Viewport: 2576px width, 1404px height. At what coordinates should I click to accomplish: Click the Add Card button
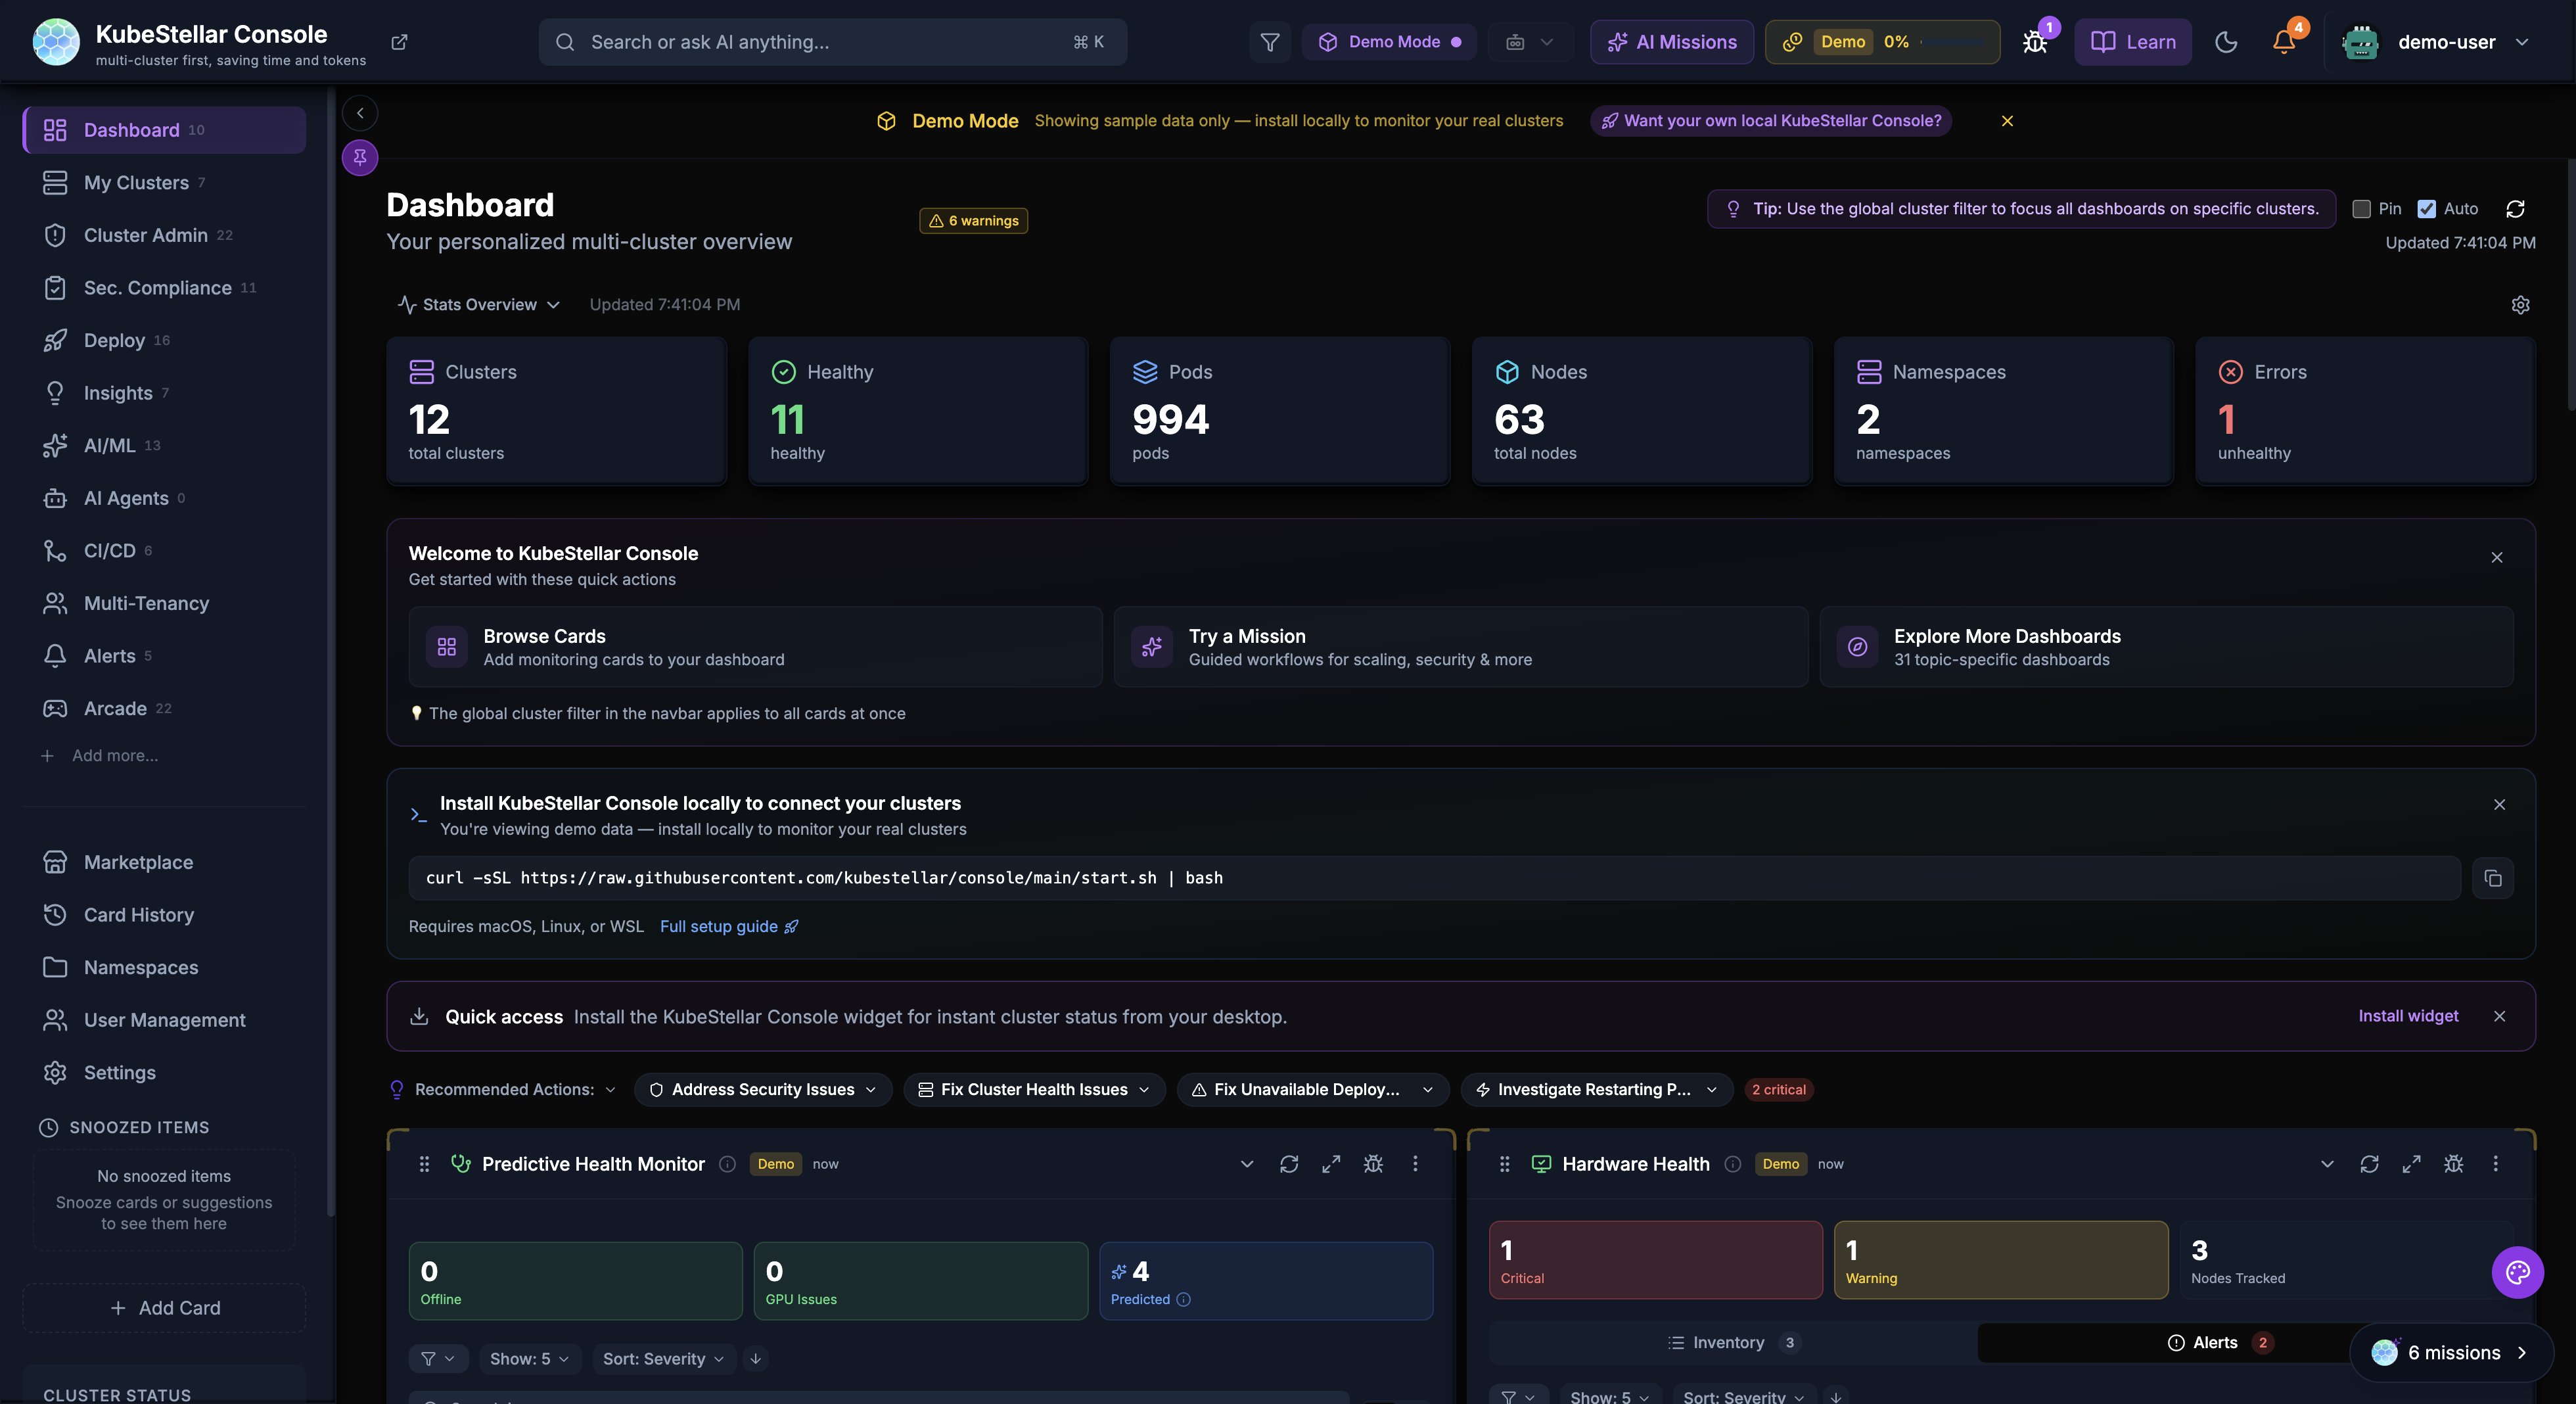[164, 1308]
